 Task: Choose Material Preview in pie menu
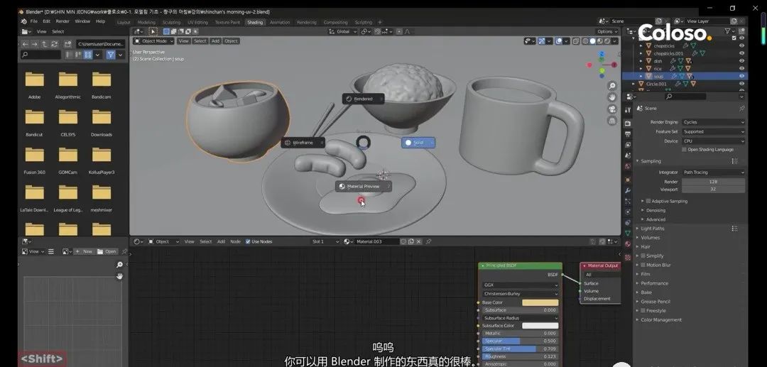click(x=364, y=186)
